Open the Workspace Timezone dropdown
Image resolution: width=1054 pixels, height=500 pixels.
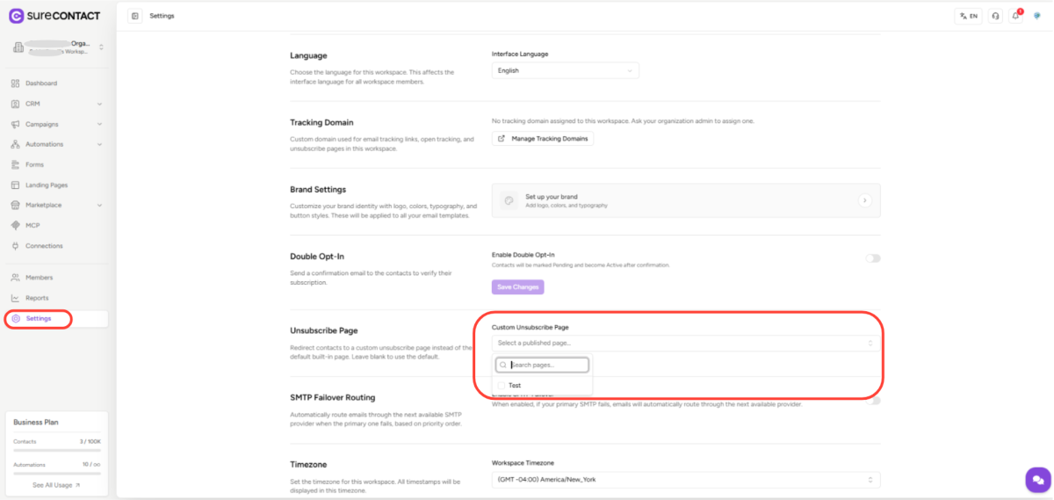tap(685, 480)
